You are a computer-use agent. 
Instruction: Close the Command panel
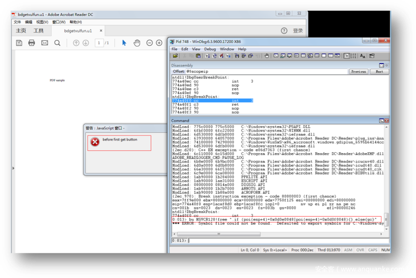pyautogui.click(x=387, y=121)
